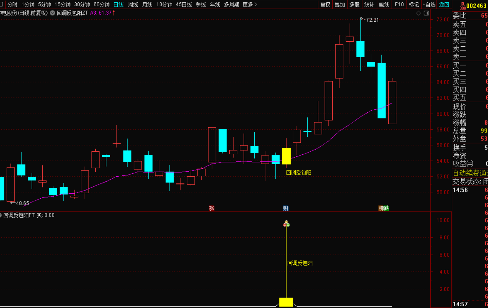Open the 回调反包阳FT indicator selector circle
The height and width of the screenshot is (308, 488).
pos(1,215)
